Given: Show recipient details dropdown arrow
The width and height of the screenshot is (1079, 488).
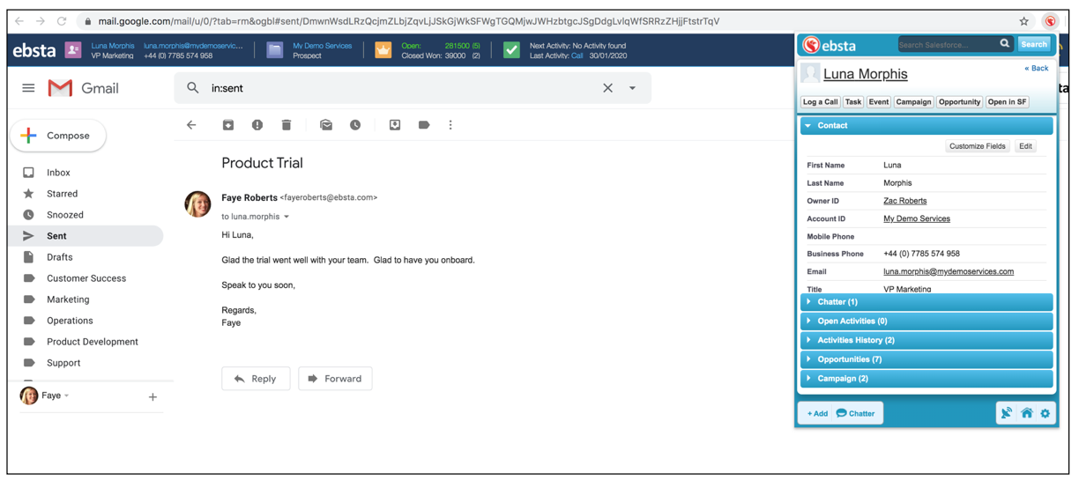Looking at the screenshot, I should pos(286,217).
